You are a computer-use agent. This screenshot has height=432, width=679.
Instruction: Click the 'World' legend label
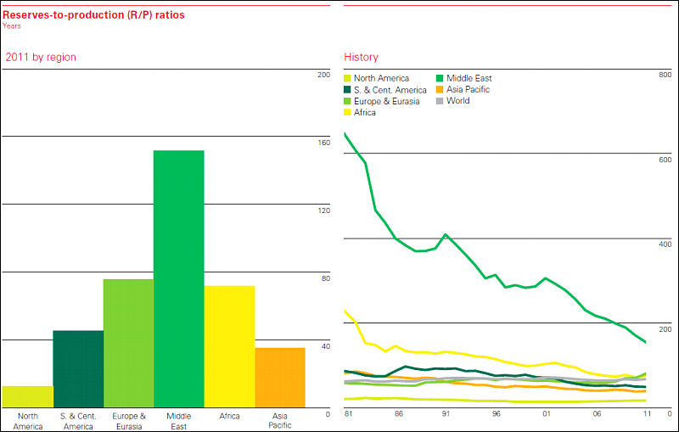(x=458, y=101)
